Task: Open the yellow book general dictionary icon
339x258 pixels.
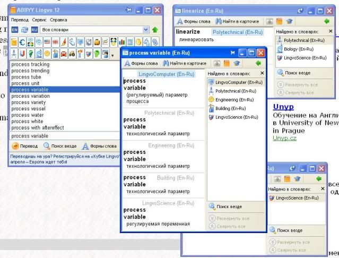Action: pyautogui.click(x=14, y=42)
